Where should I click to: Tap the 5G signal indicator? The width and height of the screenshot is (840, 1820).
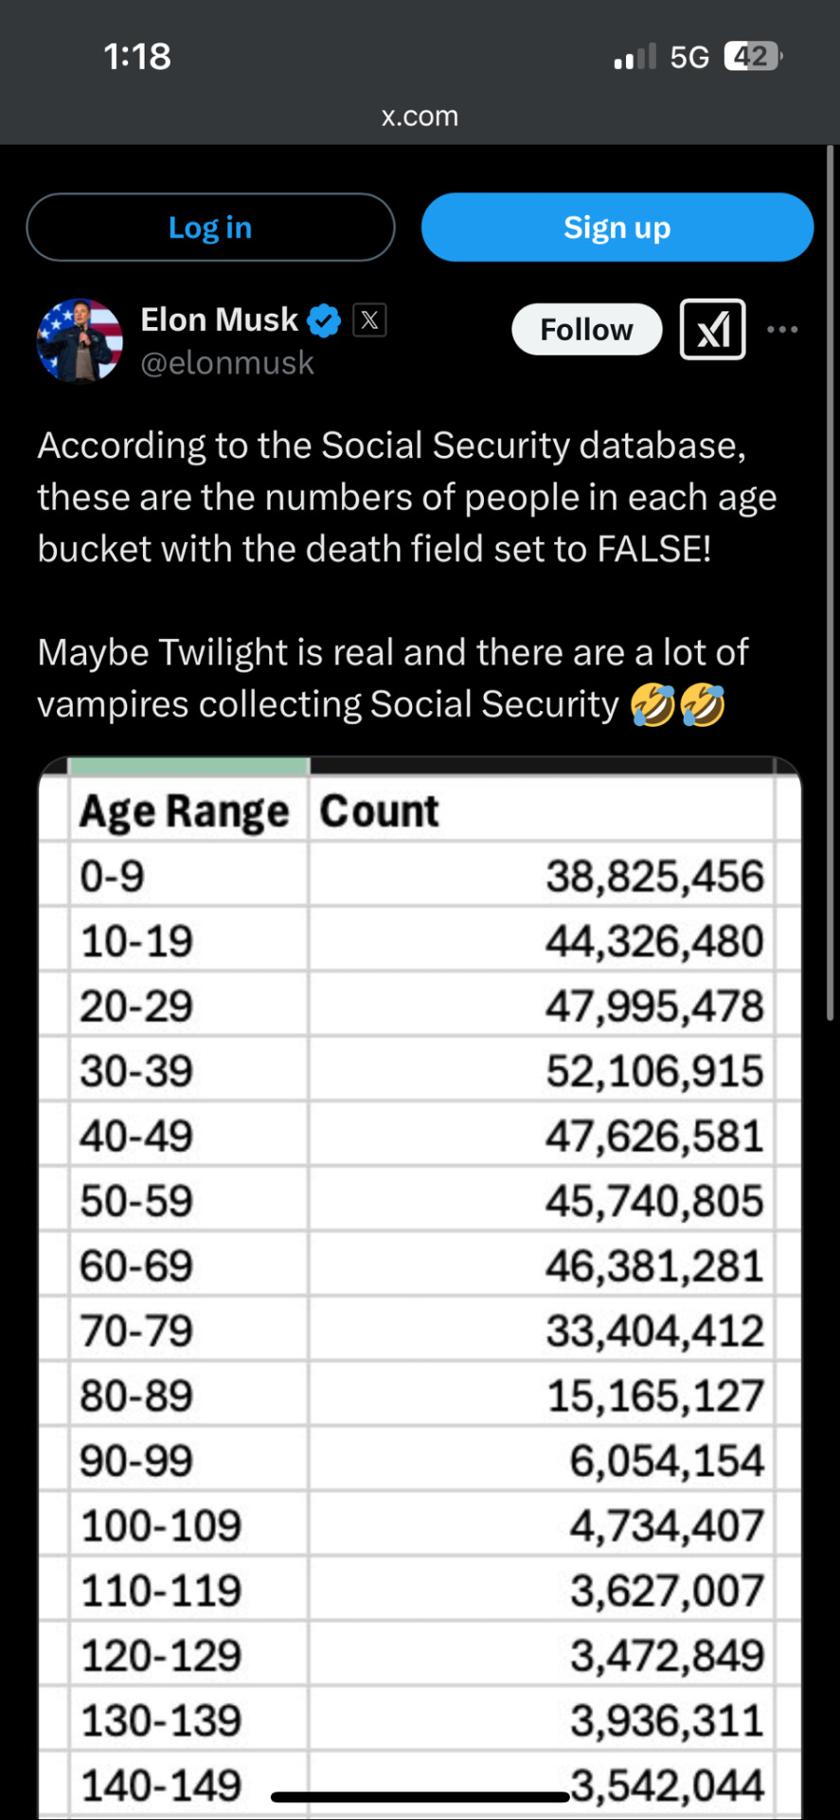(x=689, y=57)
